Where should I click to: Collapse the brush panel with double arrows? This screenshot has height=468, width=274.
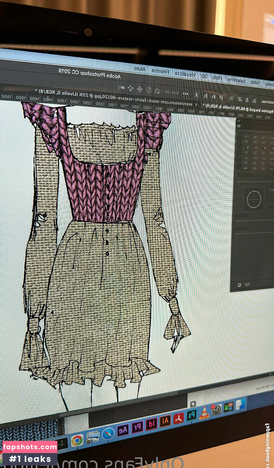click(x=238, y=121)
